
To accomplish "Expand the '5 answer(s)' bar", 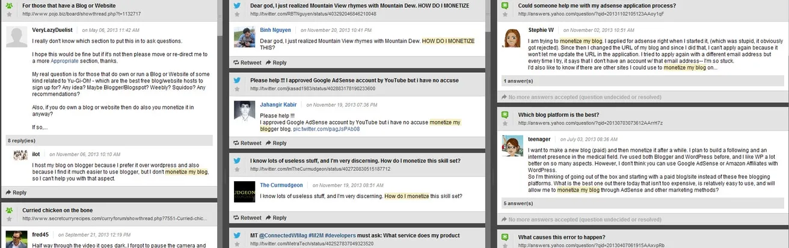I will (643, 203).
